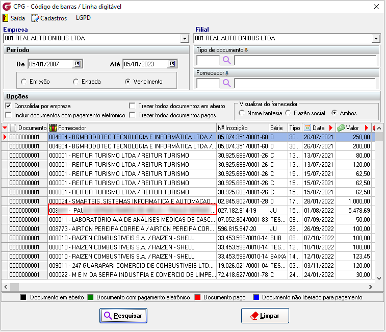This screenshot has height=332, width=386.
Task: Click the red triangle grid selector corner
Action: tap(5, 128)
